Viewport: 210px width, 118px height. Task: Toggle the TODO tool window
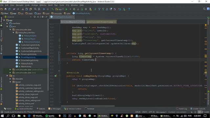click(x=8, y=109)
